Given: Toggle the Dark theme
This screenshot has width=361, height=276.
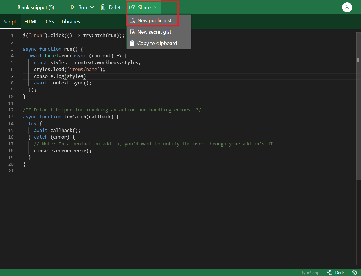Looking at the screenshot, I should 336,273.
